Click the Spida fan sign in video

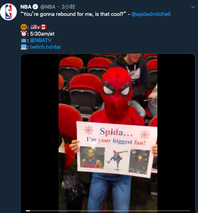pos(117,149)
